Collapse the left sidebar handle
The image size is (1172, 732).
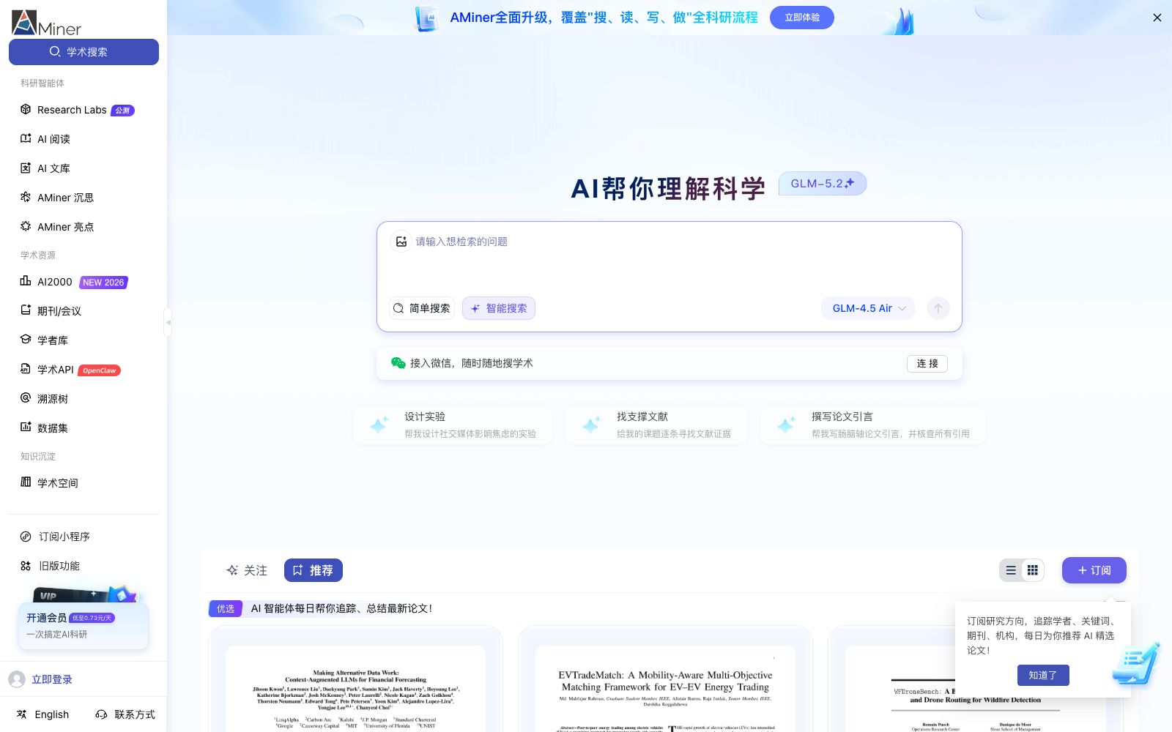coord(168,322)
